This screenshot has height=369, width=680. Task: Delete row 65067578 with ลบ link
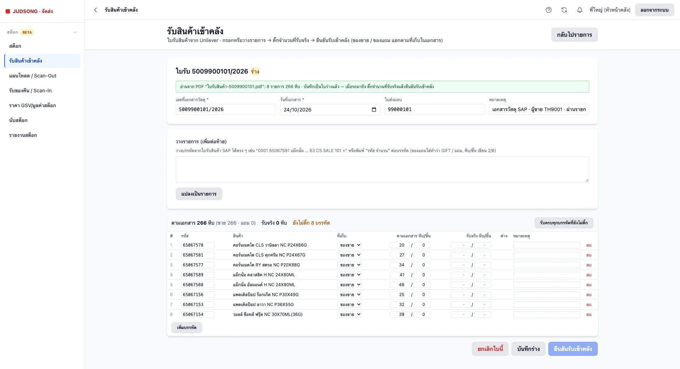pyautogui.click(x=589, y=245)
